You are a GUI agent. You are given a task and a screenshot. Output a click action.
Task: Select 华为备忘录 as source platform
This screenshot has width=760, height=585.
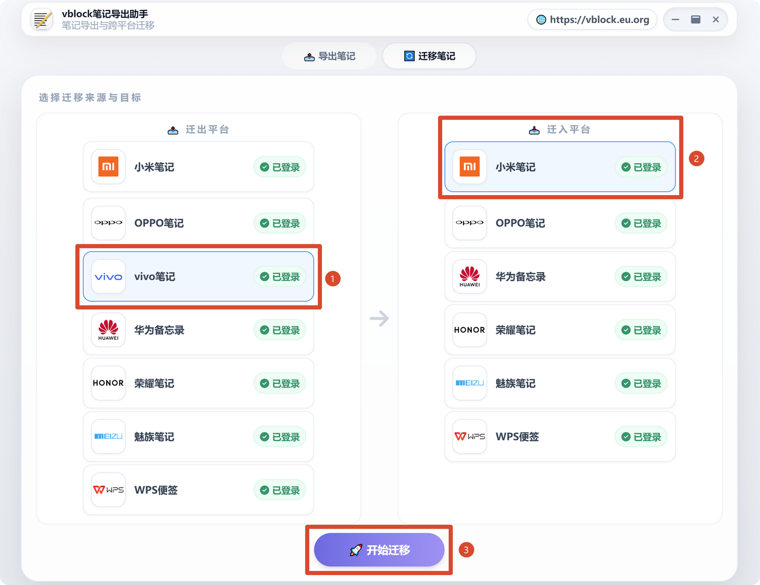coord(198,330)
